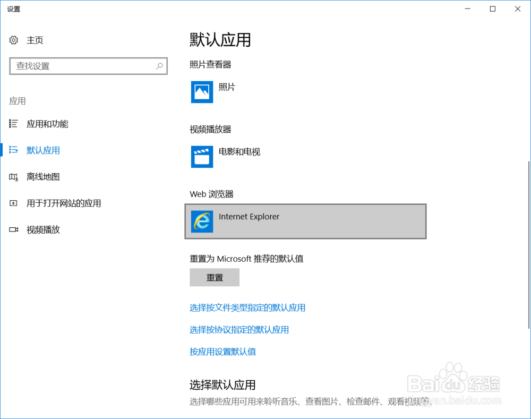531x419 pixels.
Task: Open 应用和功能 in the sidebar
Action: pos(48,124)
